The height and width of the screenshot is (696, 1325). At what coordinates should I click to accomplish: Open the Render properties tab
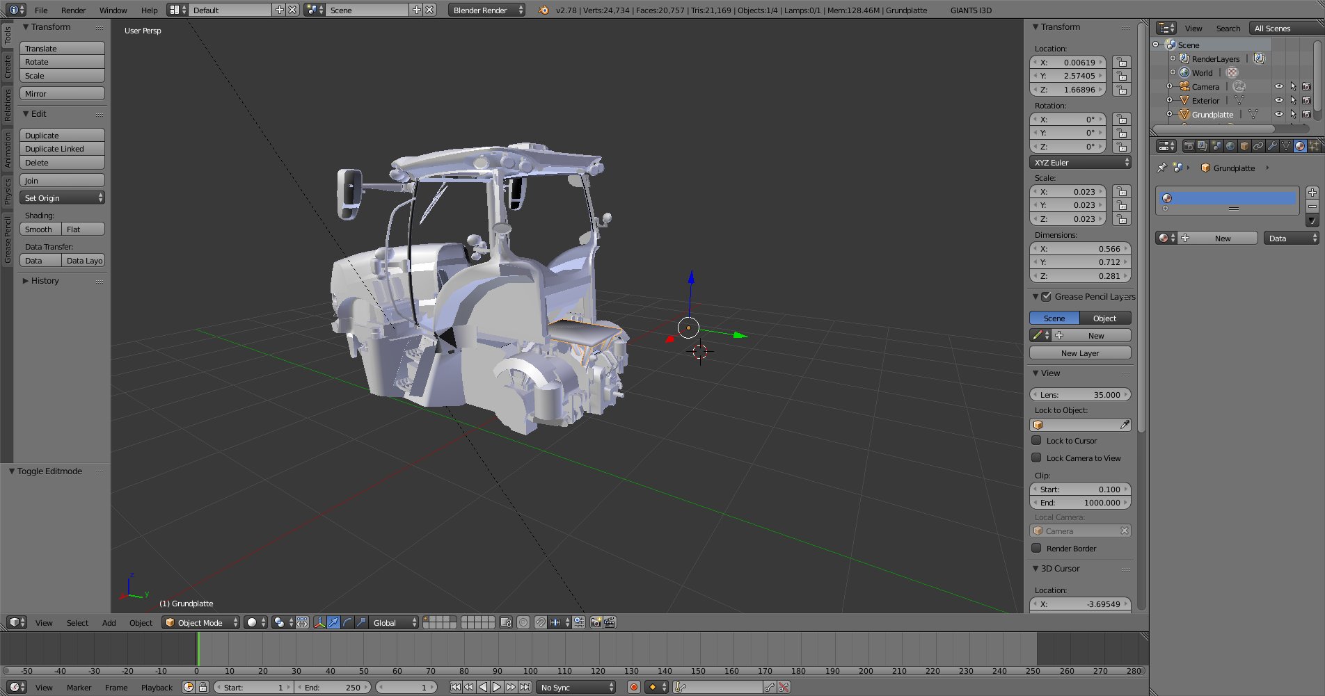pos(1189,146)
